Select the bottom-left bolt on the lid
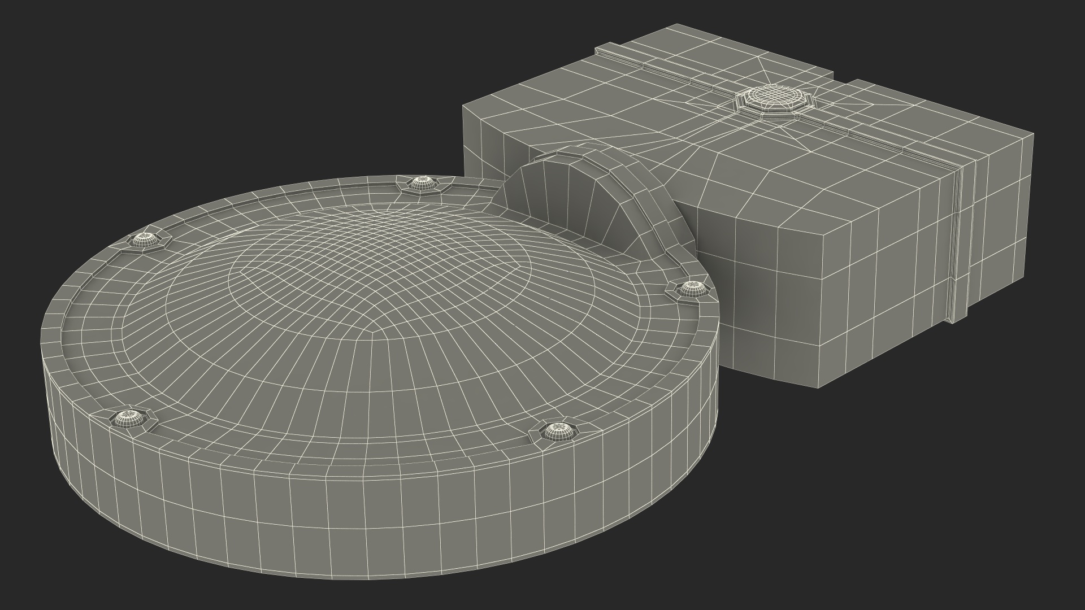This screenshot has height=610, width=1085. click(129, 419)
